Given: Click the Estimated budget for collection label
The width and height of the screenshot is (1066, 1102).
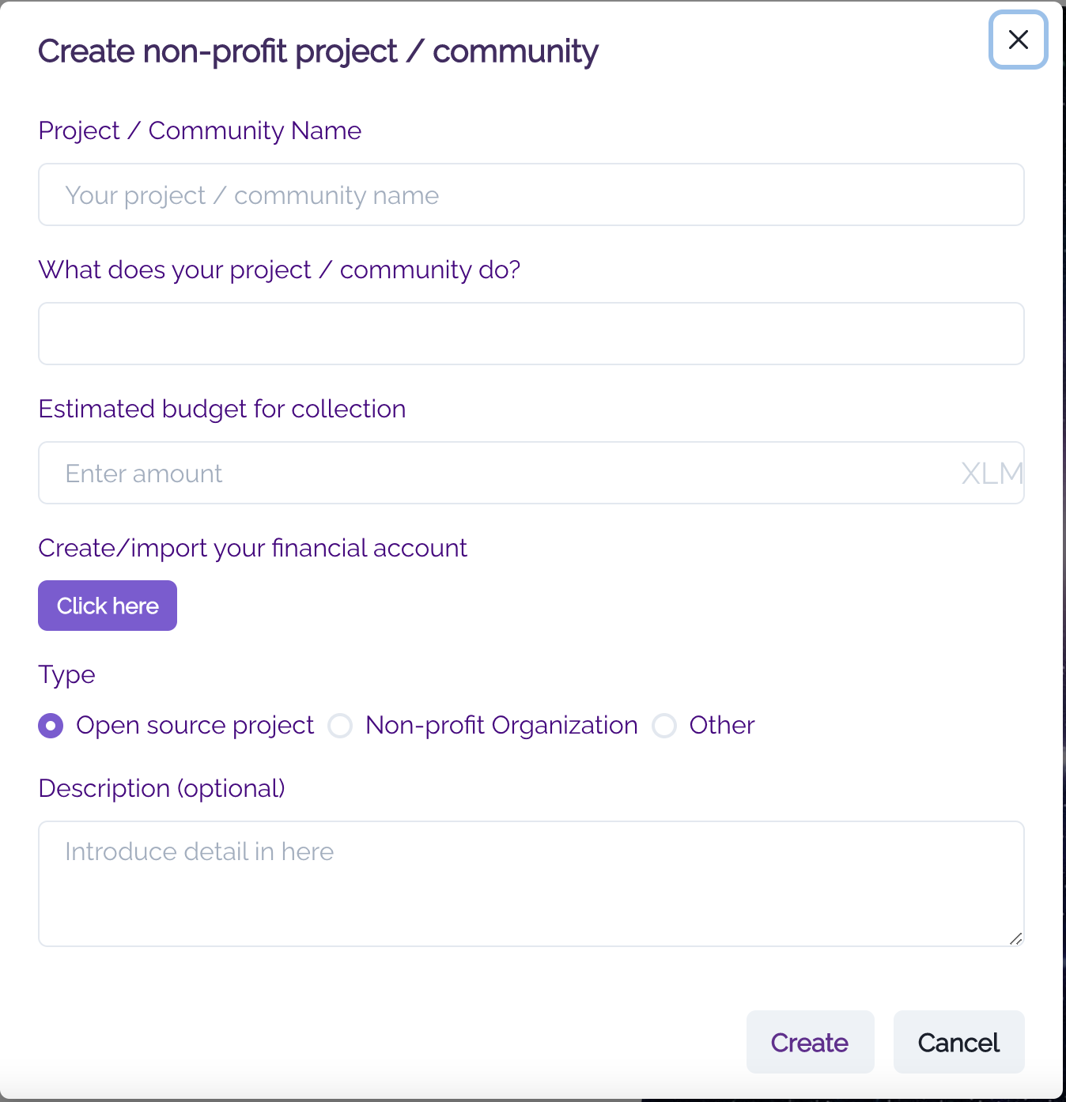Looking at the screenshot, I should point(221,409).
